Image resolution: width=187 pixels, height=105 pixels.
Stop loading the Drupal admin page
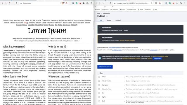(103, 3)
